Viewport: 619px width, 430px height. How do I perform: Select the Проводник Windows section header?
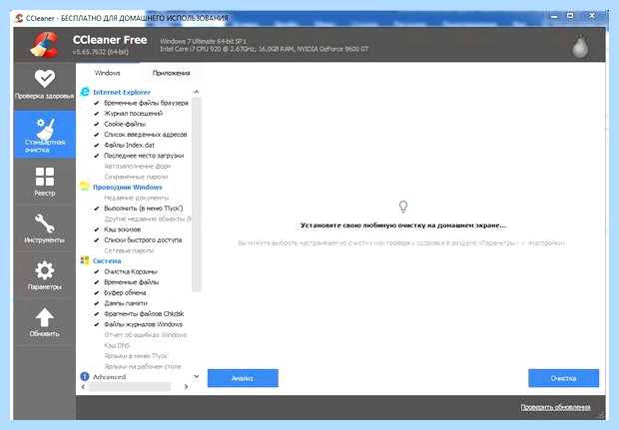[x=128, y=187]
